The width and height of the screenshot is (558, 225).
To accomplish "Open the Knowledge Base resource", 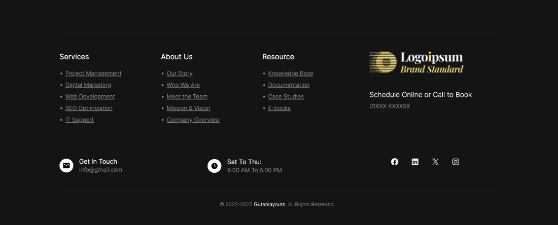I will [291, 73].
